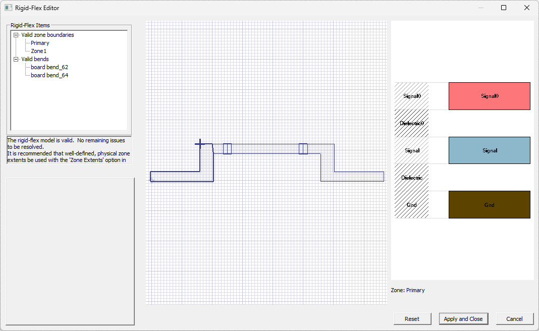
Task: Click Apply and Close
Action: 463,318
